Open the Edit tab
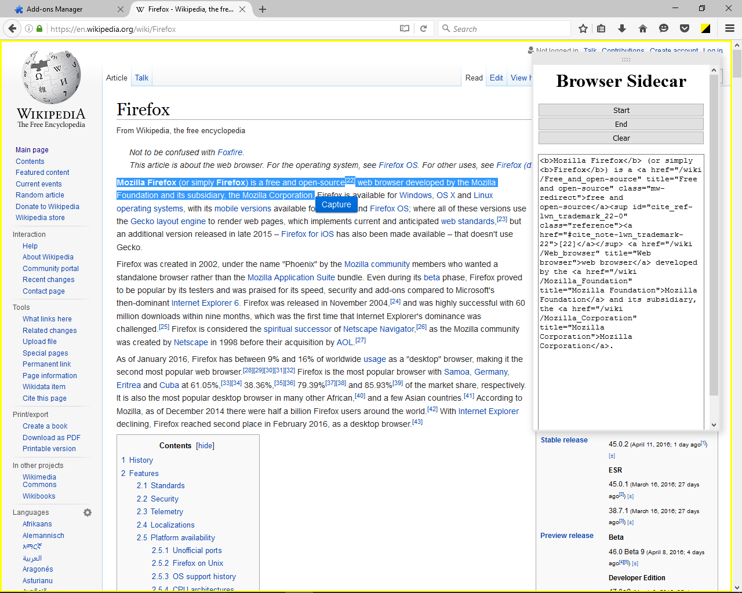Screen dimensions: 742x593 (x=496, y=78)
